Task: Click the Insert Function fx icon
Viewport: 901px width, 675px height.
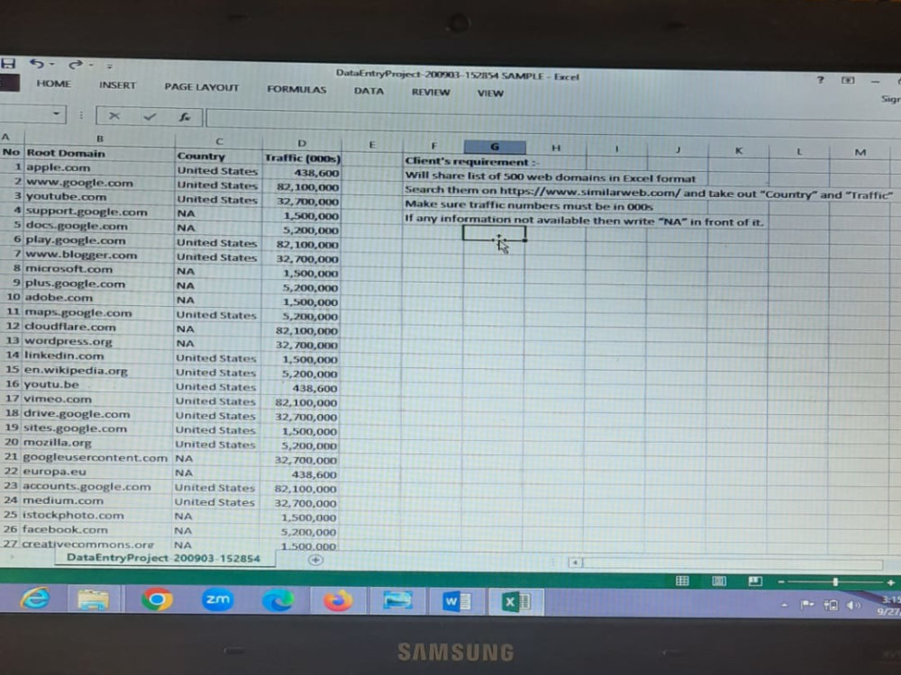Action: click(x=185, y=117)
